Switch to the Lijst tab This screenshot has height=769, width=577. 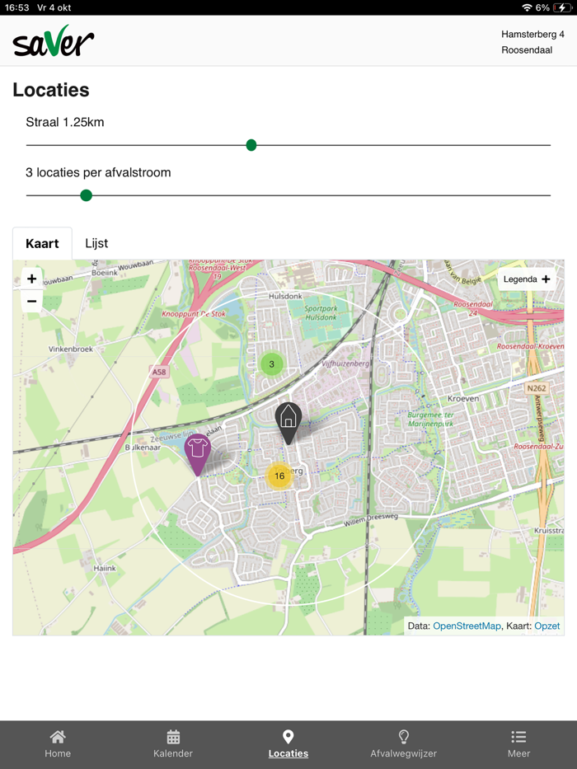96,243
